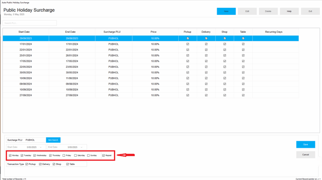Viewport: 322px width, 180px height.
Task: Click the 10.00% price in 10/06/2024 row
Action: coord(155,78)
